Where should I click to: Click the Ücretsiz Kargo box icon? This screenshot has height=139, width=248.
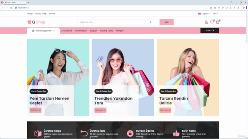[x=38, y=134]
